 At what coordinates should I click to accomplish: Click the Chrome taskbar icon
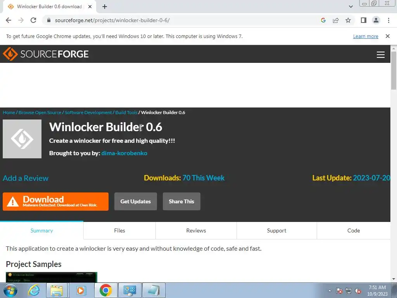coord(105,290)
